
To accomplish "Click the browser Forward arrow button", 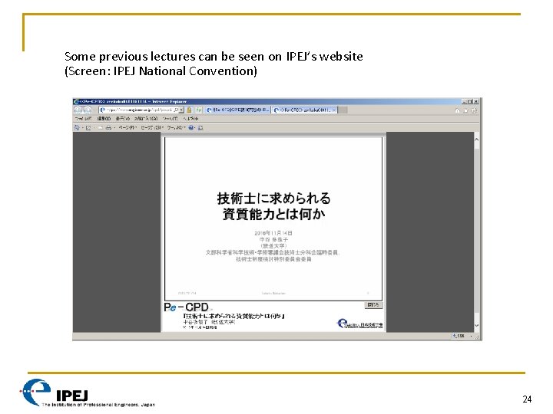I will (x=87, y=110).
